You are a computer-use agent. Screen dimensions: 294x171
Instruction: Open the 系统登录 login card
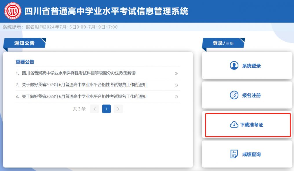(x=247, y=66)
